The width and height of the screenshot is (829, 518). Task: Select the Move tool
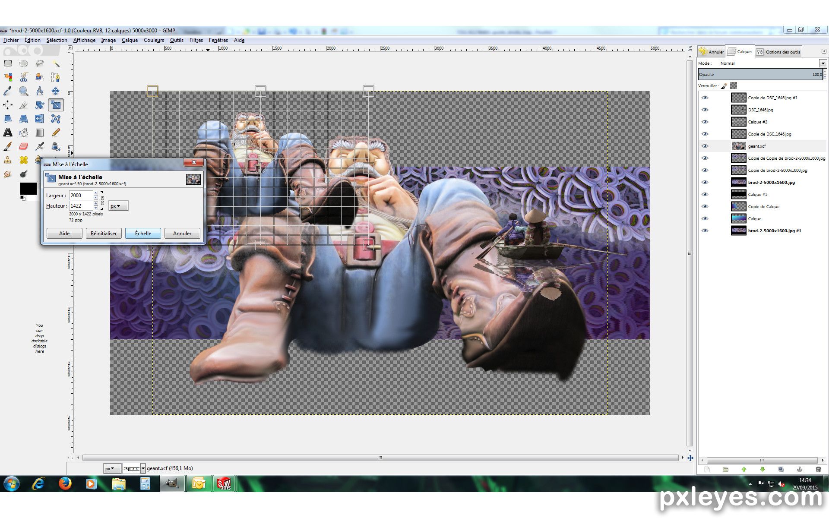pyautogui.click(x=56, y=91)
